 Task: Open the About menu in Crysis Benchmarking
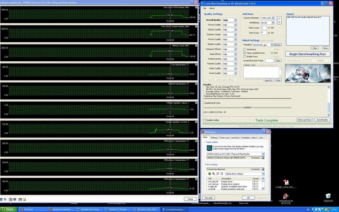pyautogui.click(x=212, y=8)
